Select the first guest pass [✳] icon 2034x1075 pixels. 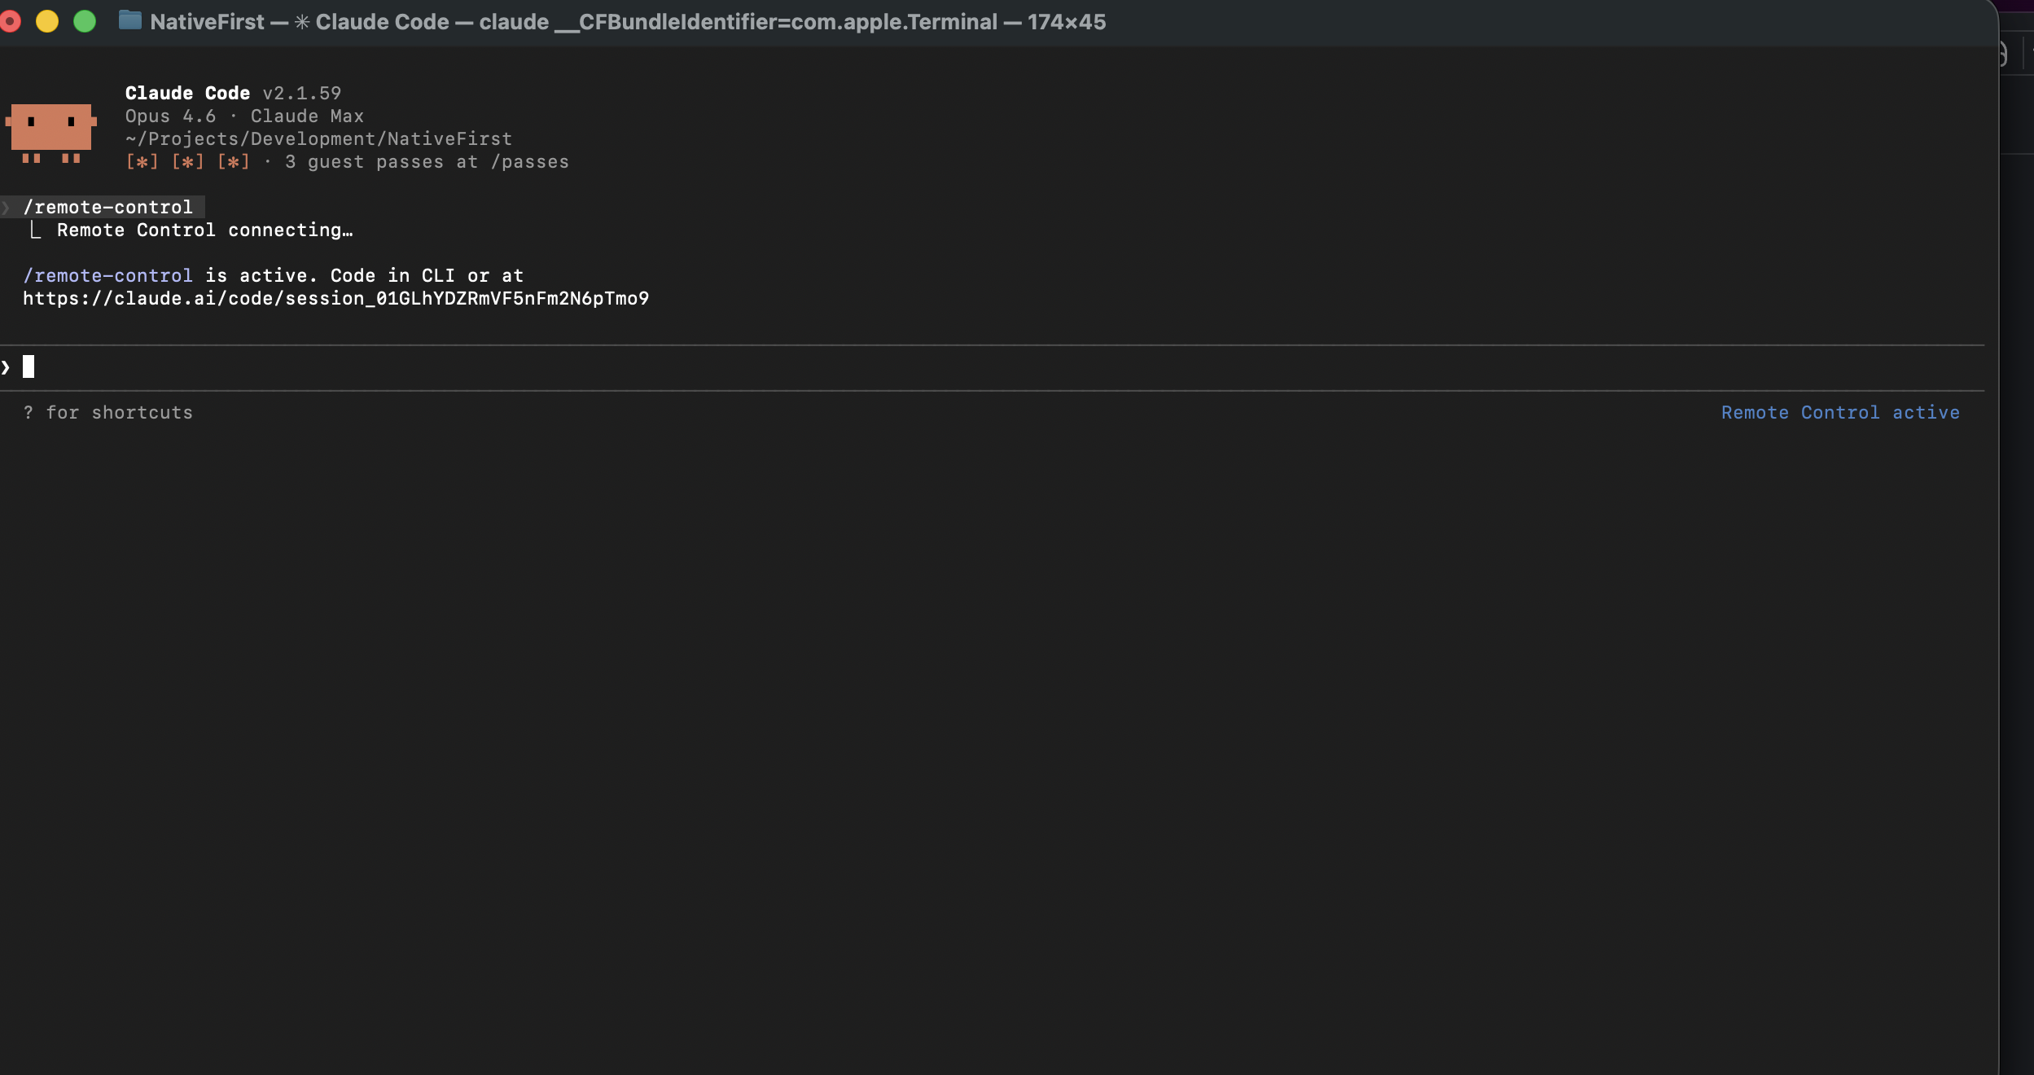coord(142,161)
